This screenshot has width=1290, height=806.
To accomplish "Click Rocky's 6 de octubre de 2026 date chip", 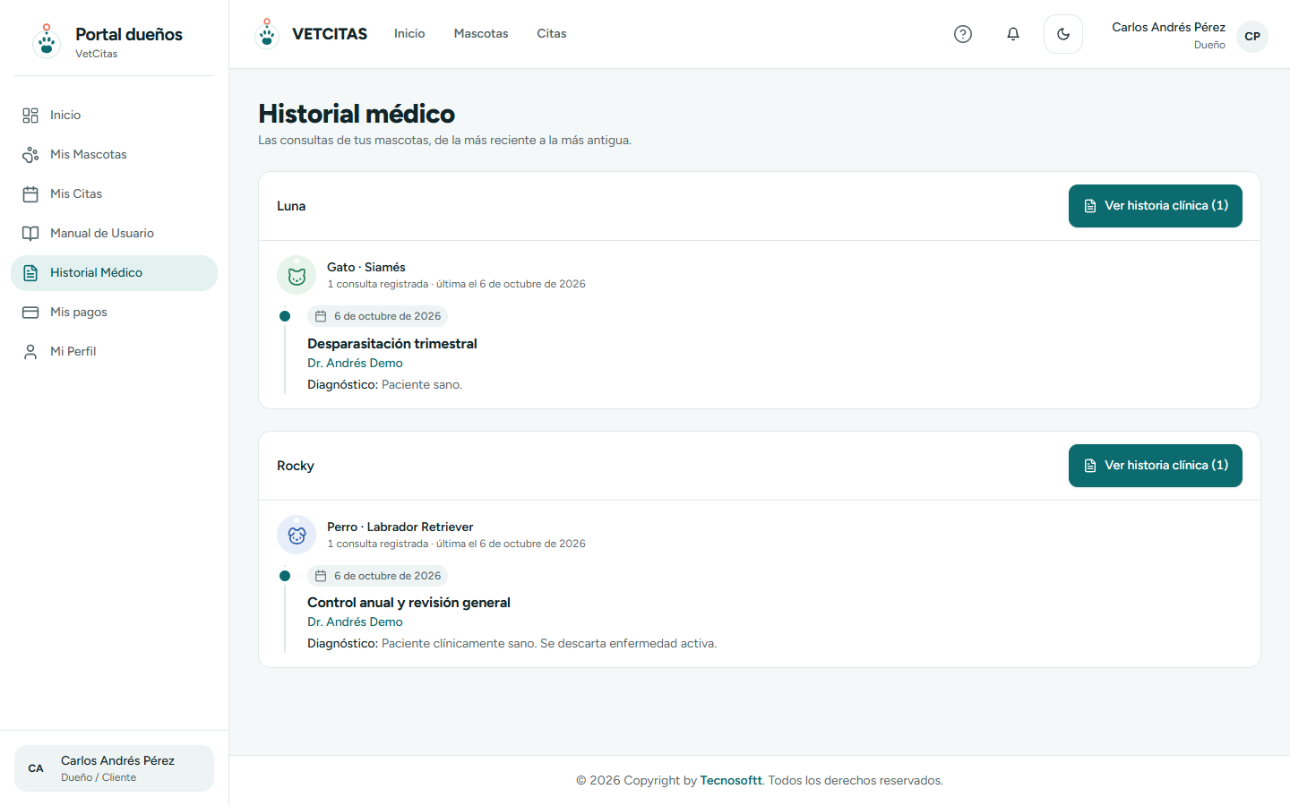I will click(377, 576).
